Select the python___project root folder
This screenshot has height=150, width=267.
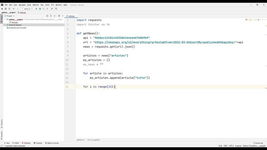point(16,20)
